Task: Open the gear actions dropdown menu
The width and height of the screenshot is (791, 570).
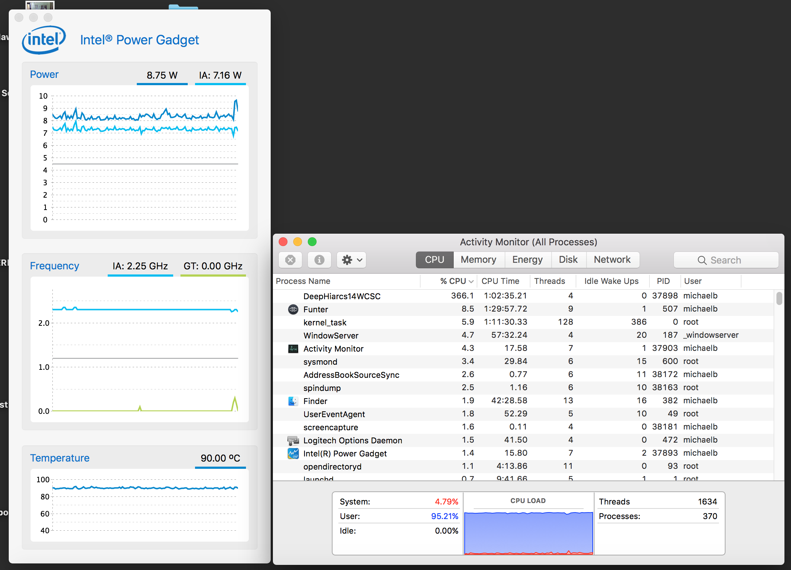Action: coord(351,260)
